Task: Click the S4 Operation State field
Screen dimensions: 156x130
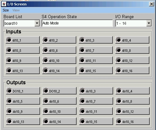Action: pyautogui.click(x=77, y=23)
